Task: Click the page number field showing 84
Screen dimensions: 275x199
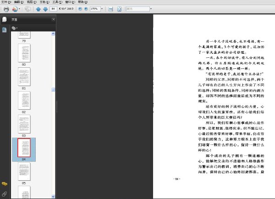Action: (x=53, y=9)
